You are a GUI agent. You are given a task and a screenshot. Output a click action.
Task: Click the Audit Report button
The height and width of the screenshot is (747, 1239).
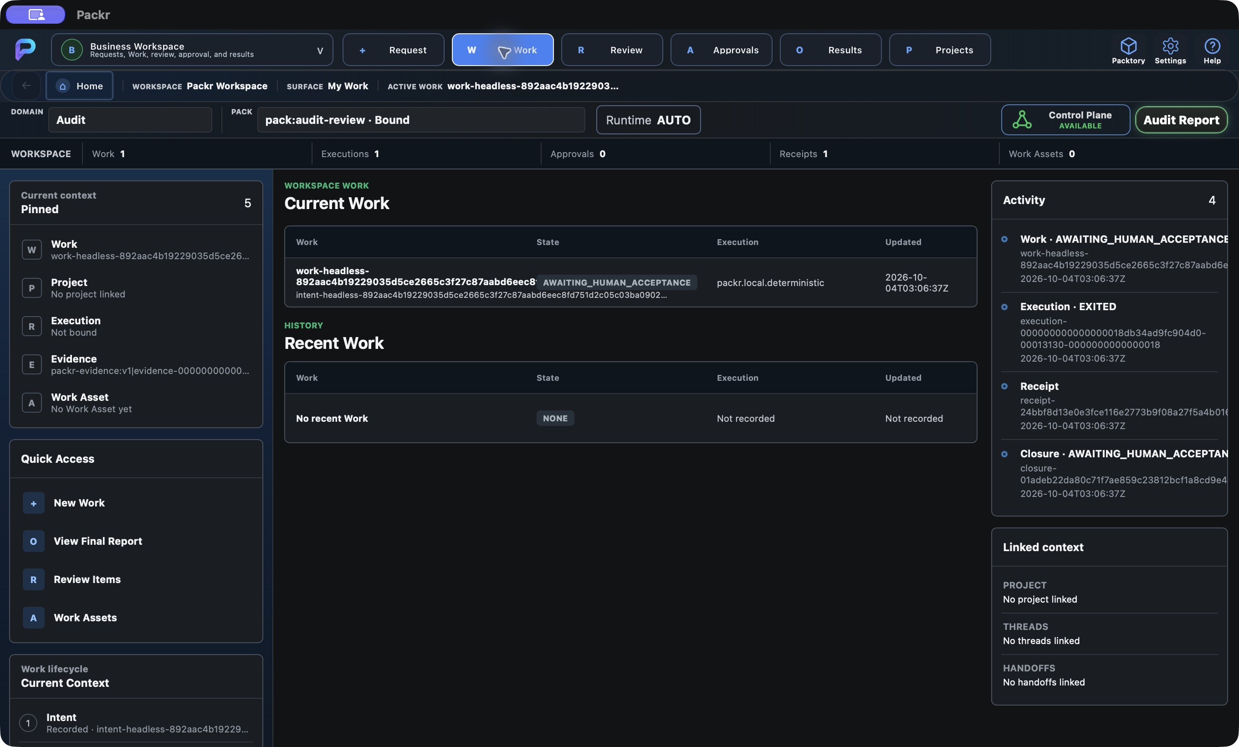pyautogui.click(x=1181, y=120)
